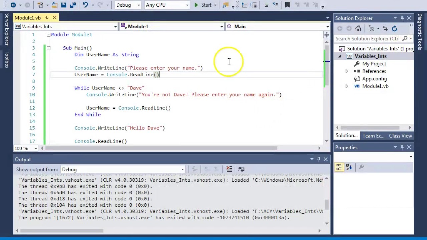Viewport: 427px width, 240px height.
Task: Select the Solution Explorer bottom tab
Action: click(x=347, y=136)
